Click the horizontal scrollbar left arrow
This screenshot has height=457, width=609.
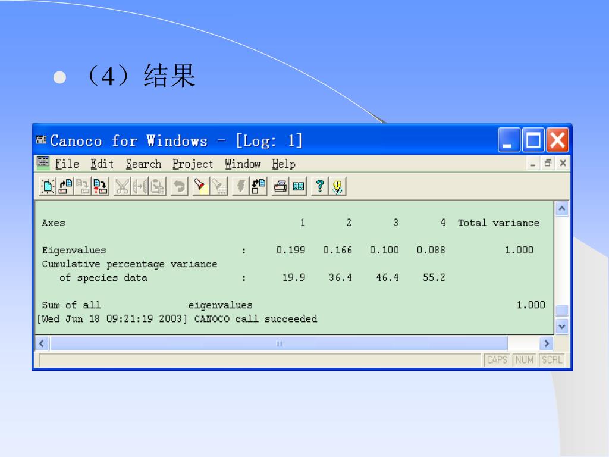(x=42, y=343)
